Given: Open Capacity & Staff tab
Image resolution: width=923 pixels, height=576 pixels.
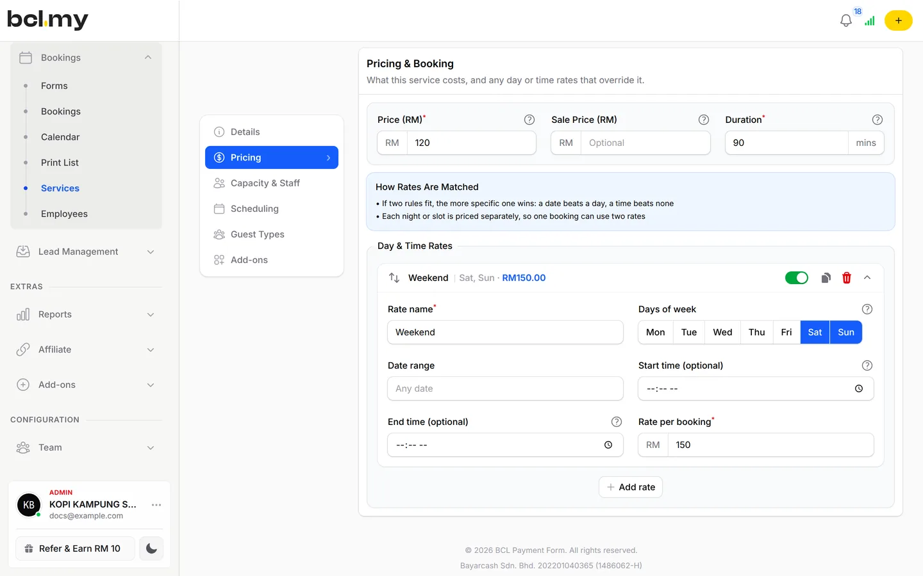Looking at the screenshot, I should pos(272,183).
